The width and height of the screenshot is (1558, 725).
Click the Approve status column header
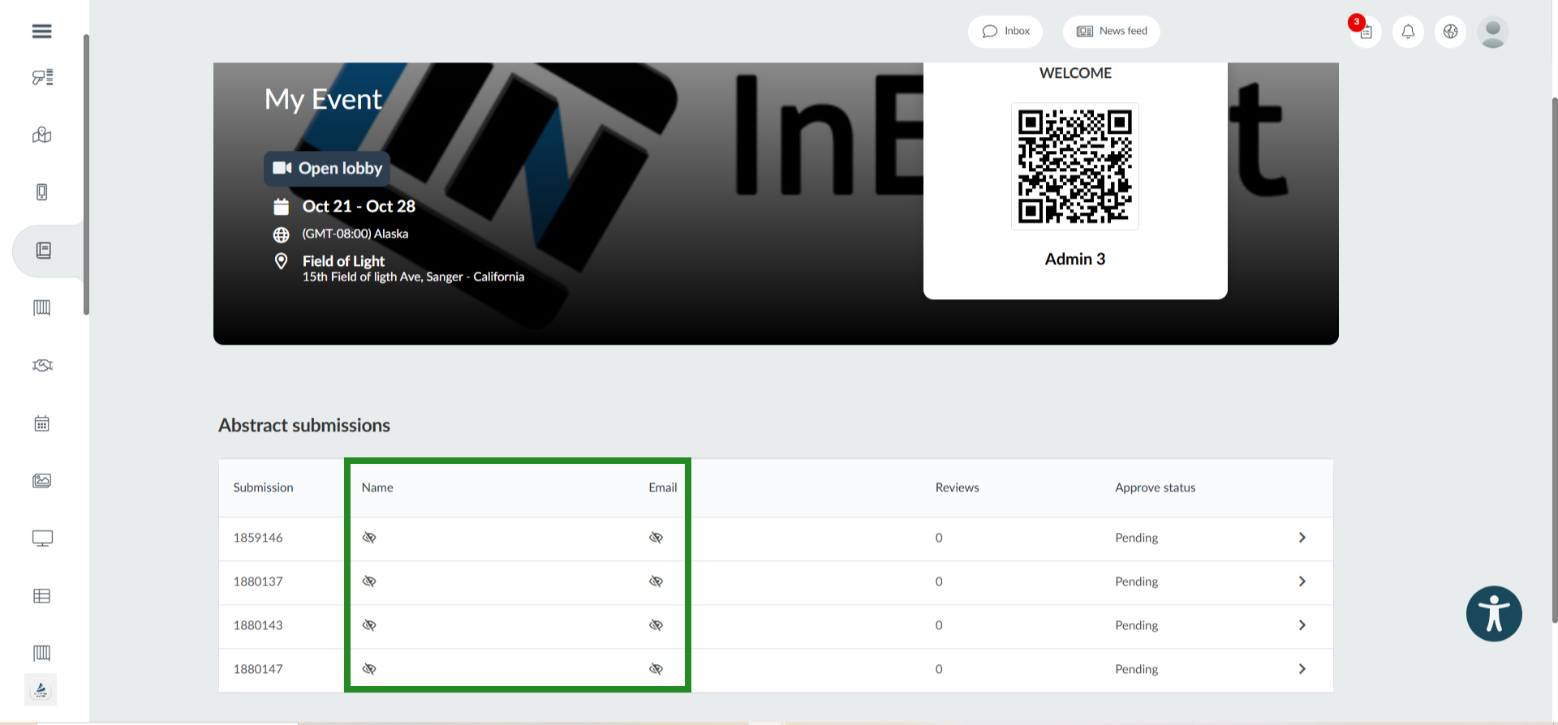point(1155,487)
